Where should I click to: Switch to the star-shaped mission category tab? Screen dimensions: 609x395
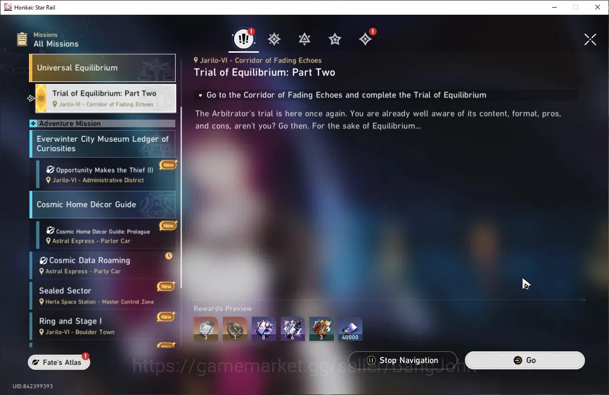pyautogui.click(x=335, y=39)
